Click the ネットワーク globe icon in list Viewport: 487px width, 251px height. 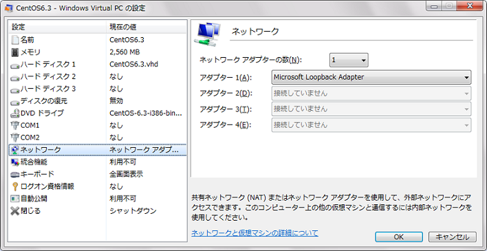[14, 150]
